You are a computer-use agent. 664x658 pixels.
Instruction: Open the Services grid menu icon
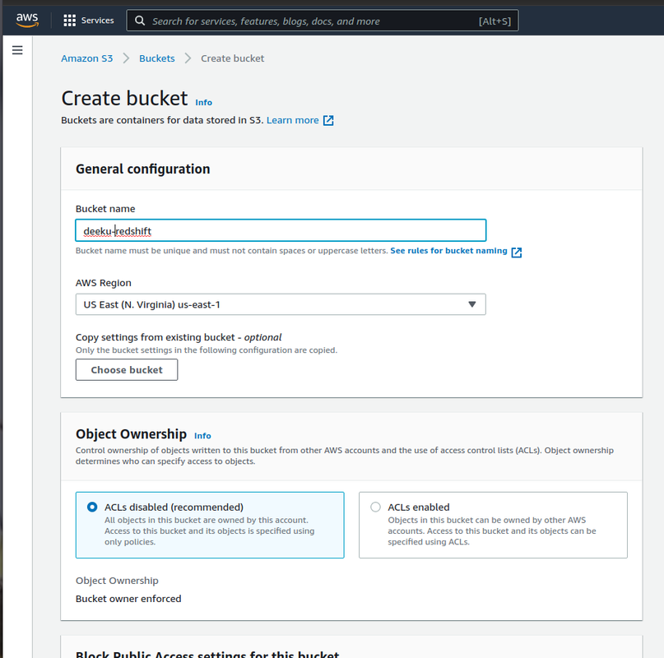(x=69, y=21)
